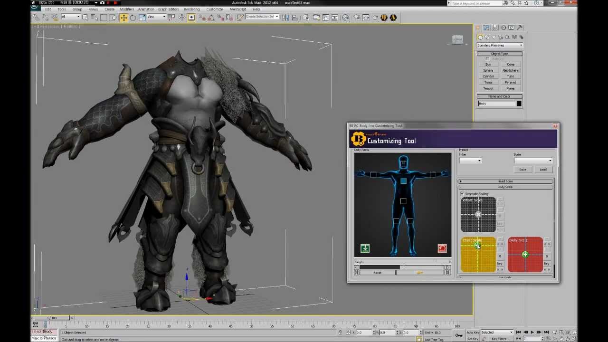Select the chest square on body figure

(403, 181)
